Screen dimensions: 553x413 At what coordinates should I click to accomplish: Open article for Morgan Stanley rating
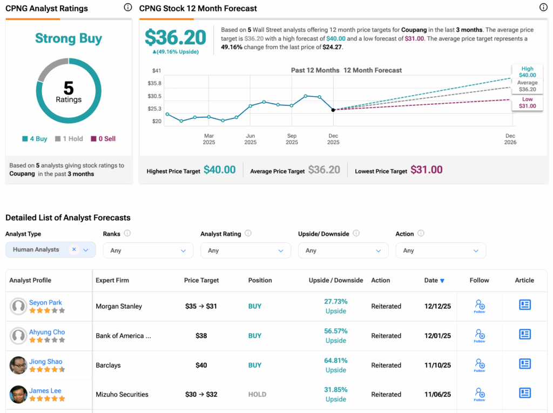click(524, 305)
